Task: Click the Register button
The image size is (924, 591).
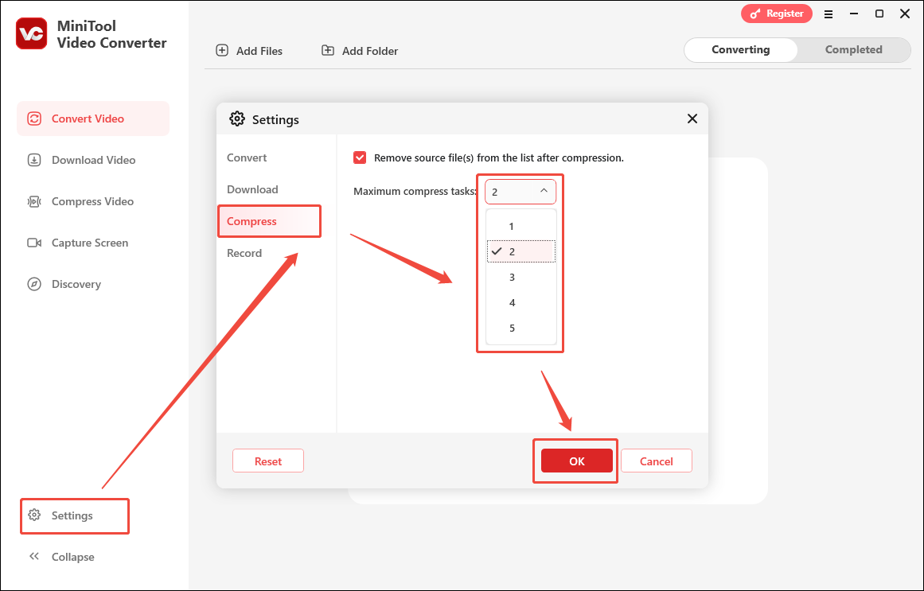Action: coord(777,14)
